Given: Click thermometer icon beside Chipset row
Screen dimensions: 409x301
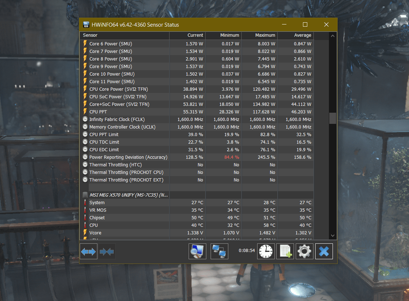Looking at the screenshot, I should 85,217.
